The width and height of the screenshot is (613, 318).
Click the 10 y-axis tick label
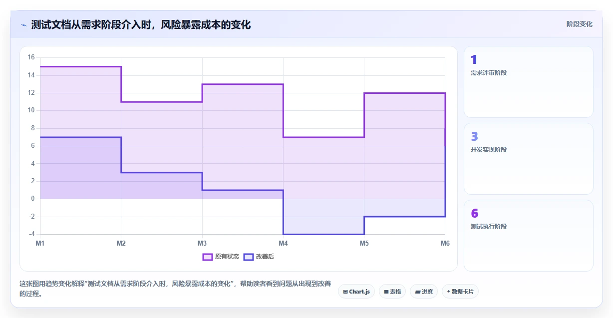click(31, 110)
